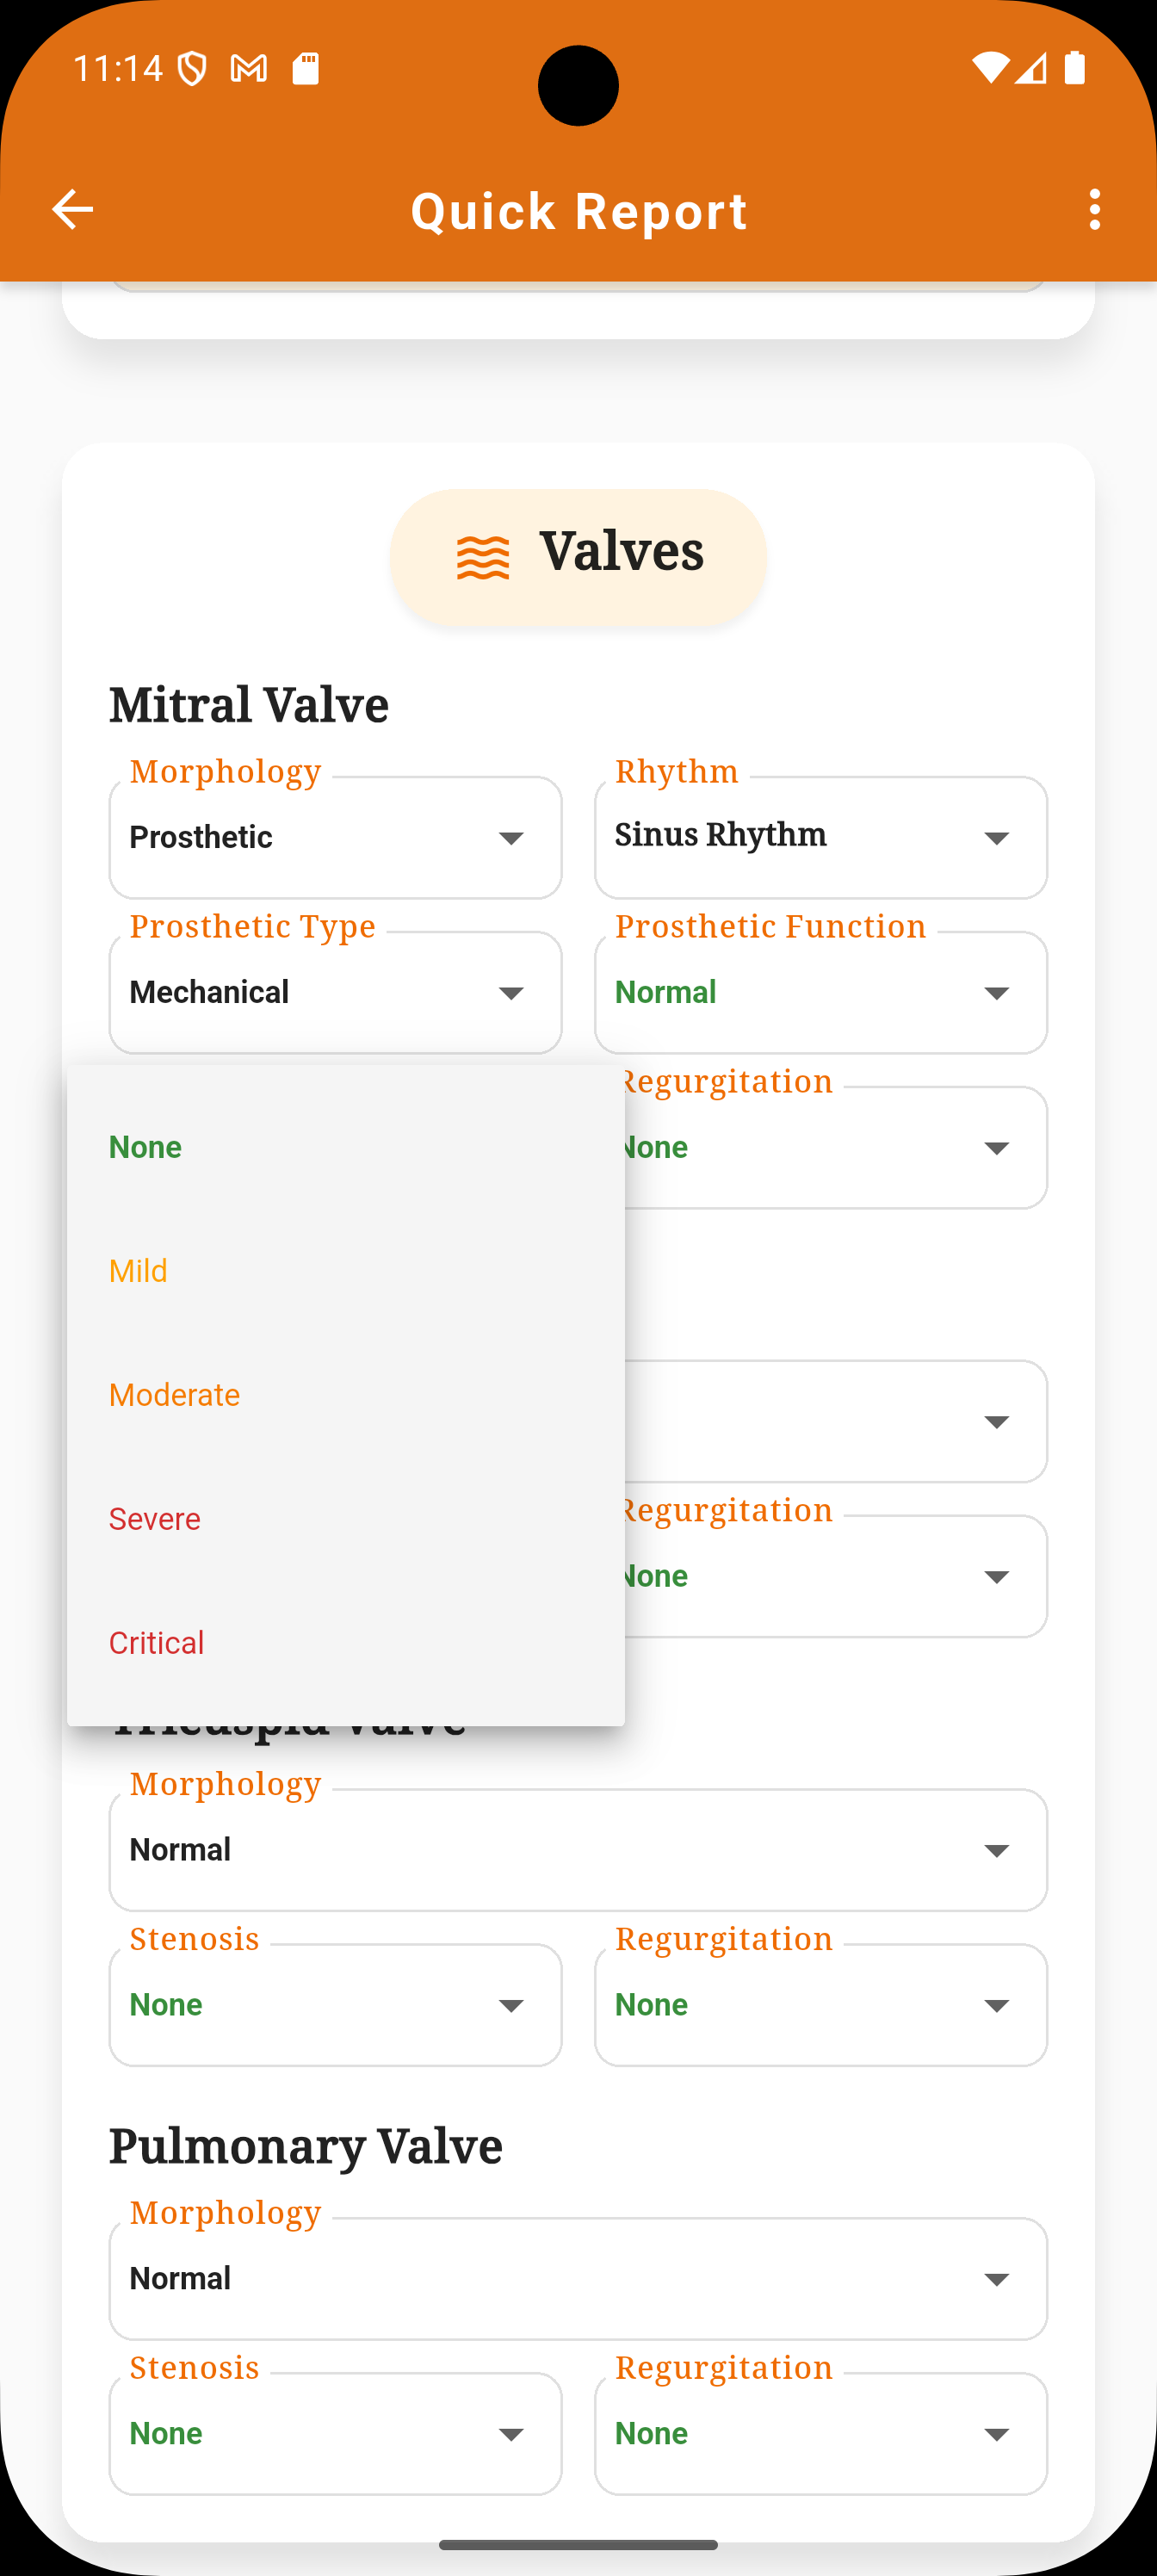The height and width of the screenshot is (2576, 1157).
Task: Tap the battery status icon
Action: click(1075, 68)
